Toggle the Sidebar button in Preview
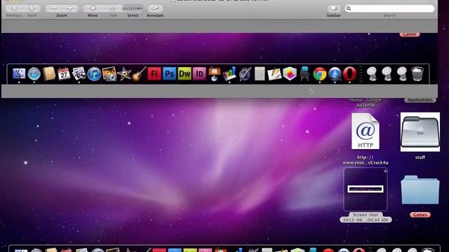 [334, 8]
